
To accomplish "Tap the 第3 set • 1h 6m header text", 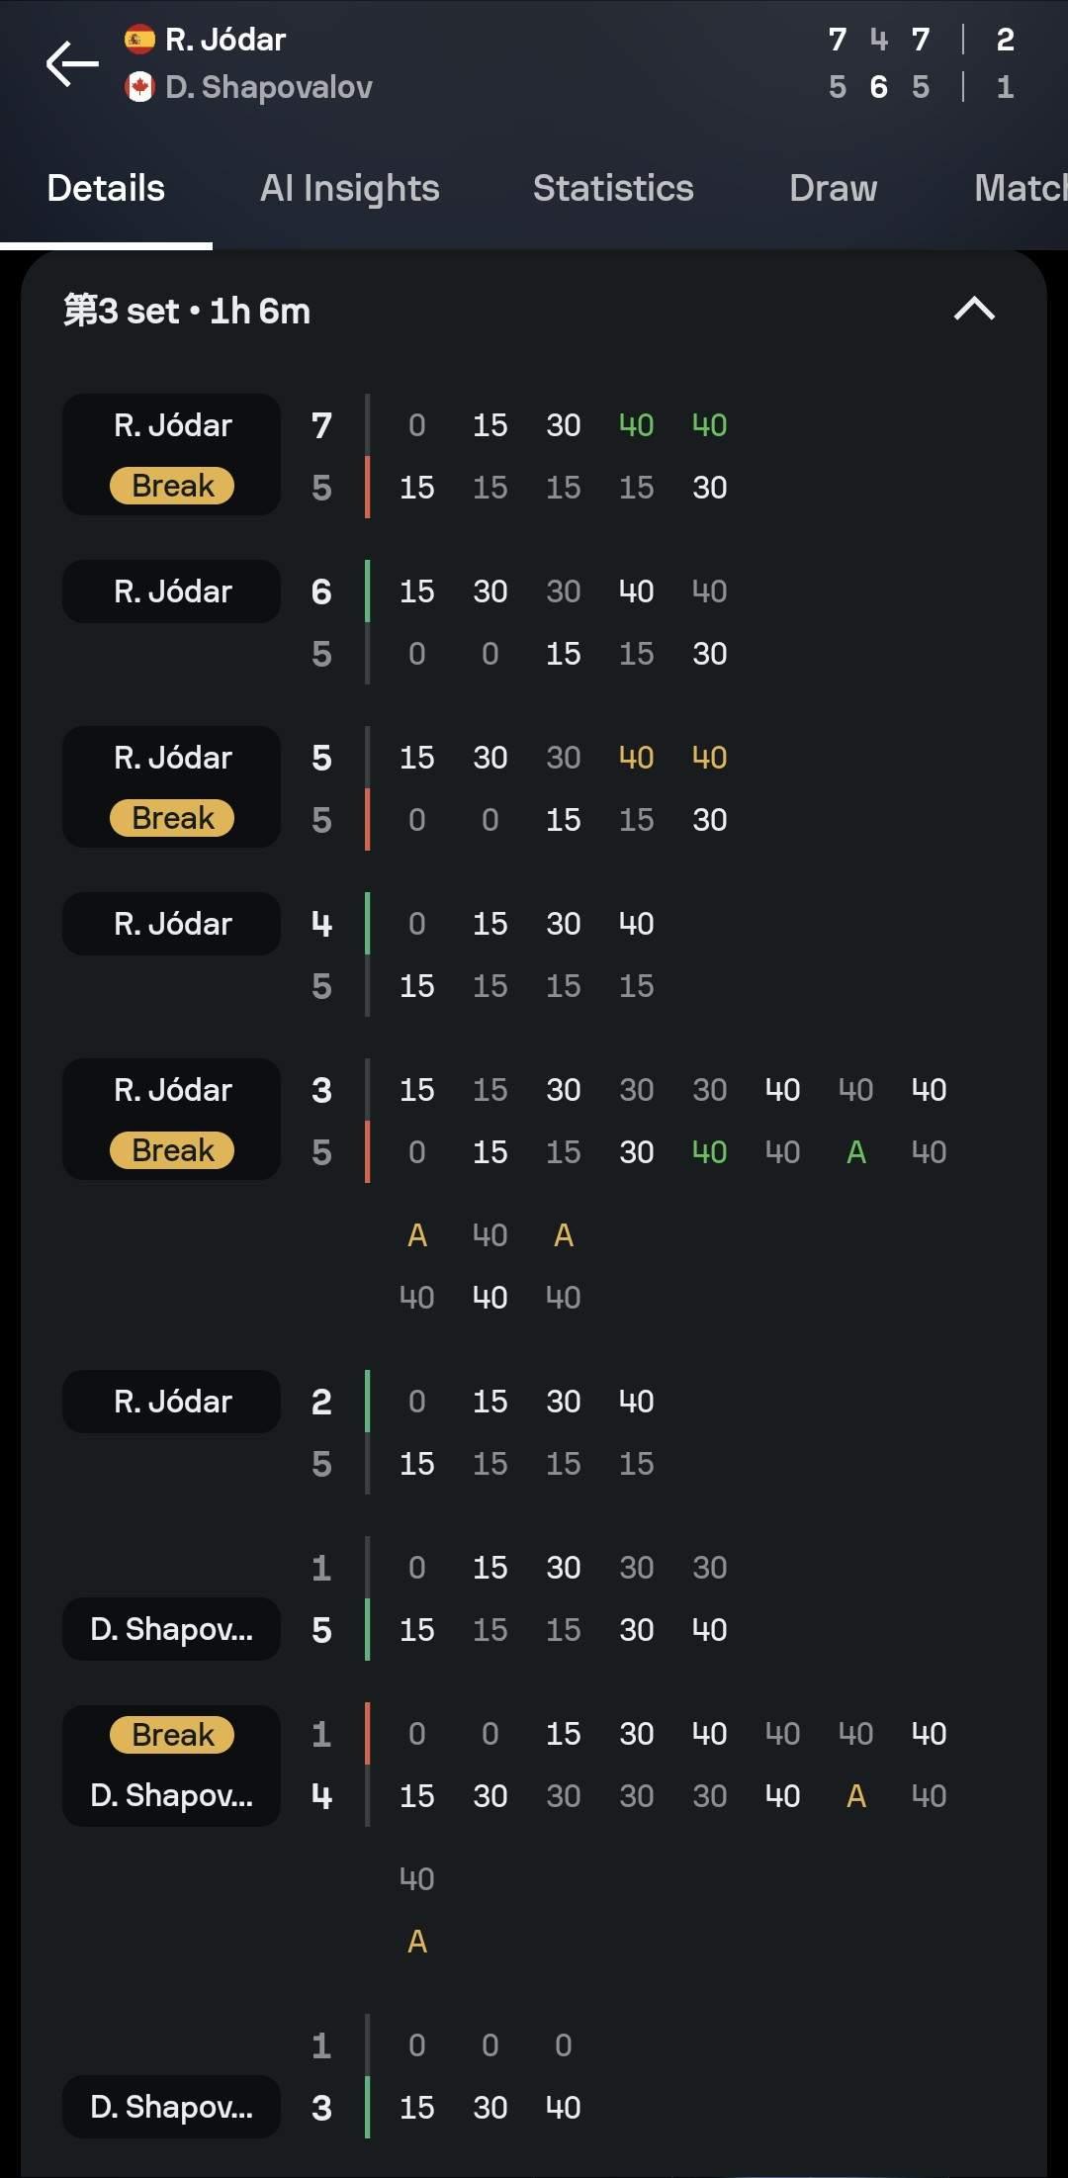I will click(x=187, y=311).
